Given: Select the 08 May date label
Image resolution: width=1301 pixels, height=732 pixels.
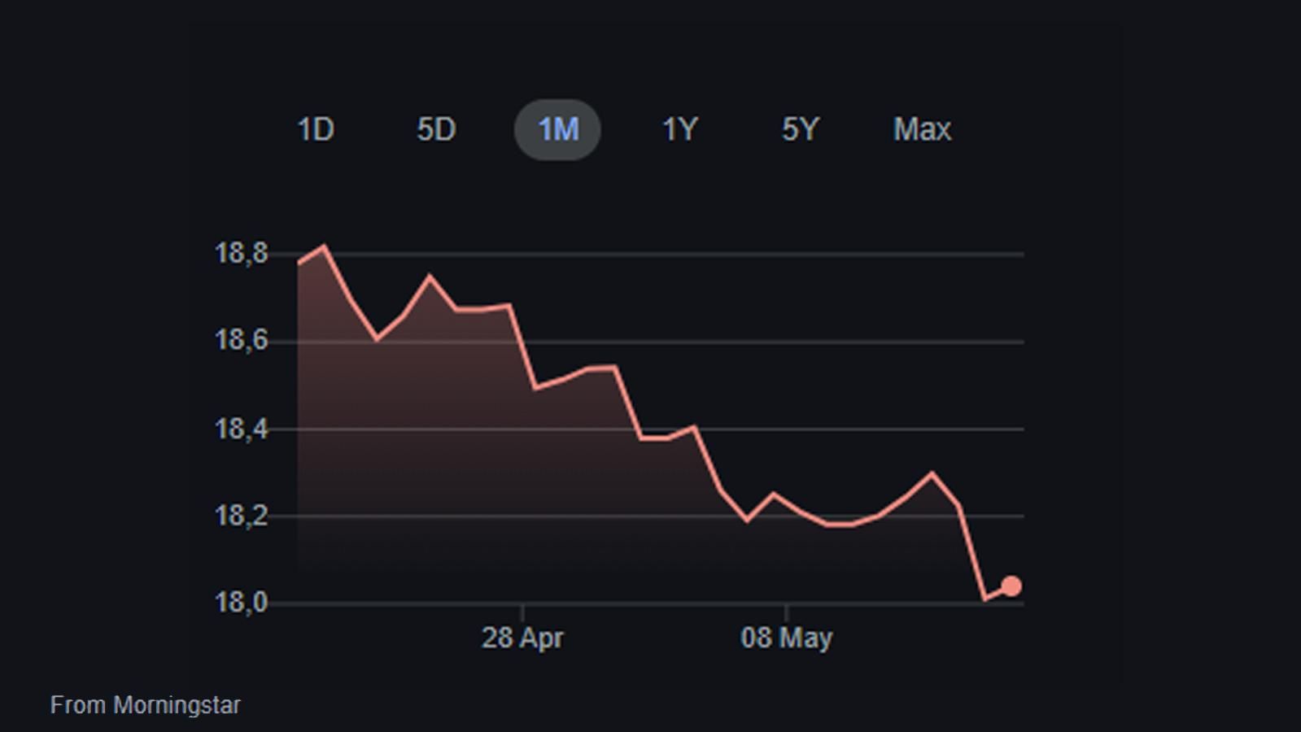Looking at the screenshot, I should click(x=785, y=638).
